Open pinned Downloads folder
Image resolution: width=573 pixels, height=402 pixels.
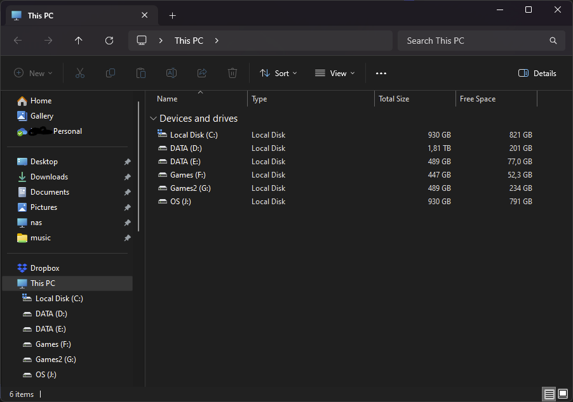click(43, 177)
